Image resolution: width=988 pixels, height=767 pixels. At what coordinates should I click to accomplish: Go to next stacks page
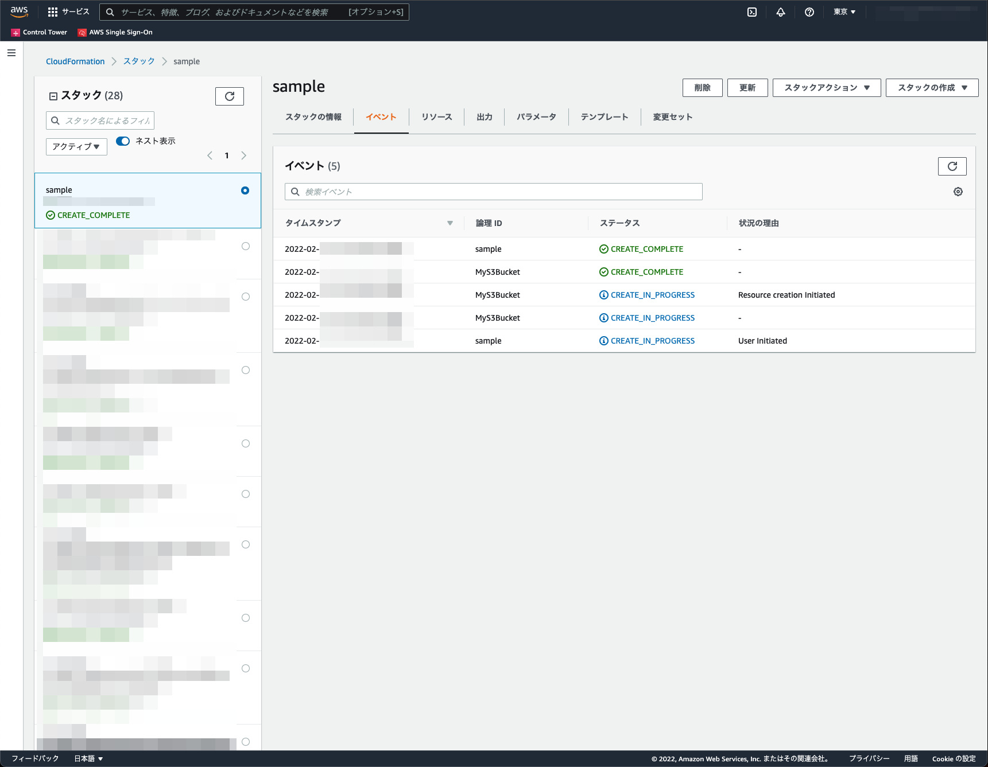[x=244, y=155]
